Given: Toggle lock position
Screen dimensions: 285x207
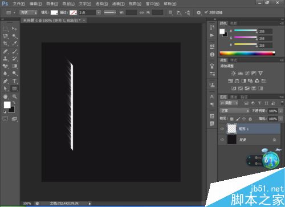Looking at the screenshot, I should point(244,119).
